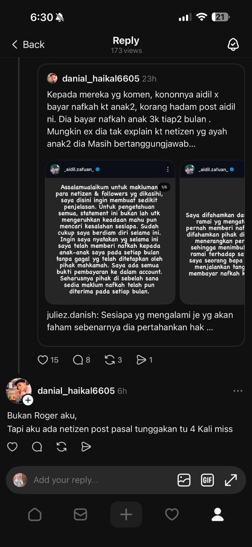Open three-dot menu in embedded aidil.zafuan post
The width and height of the screenshot is (252, 547).
[x=168, y=169]
